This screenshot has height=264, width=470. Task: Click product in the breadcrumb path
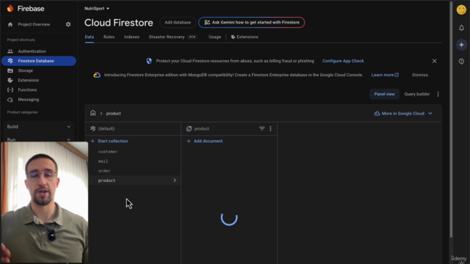[x=113, y=114]
